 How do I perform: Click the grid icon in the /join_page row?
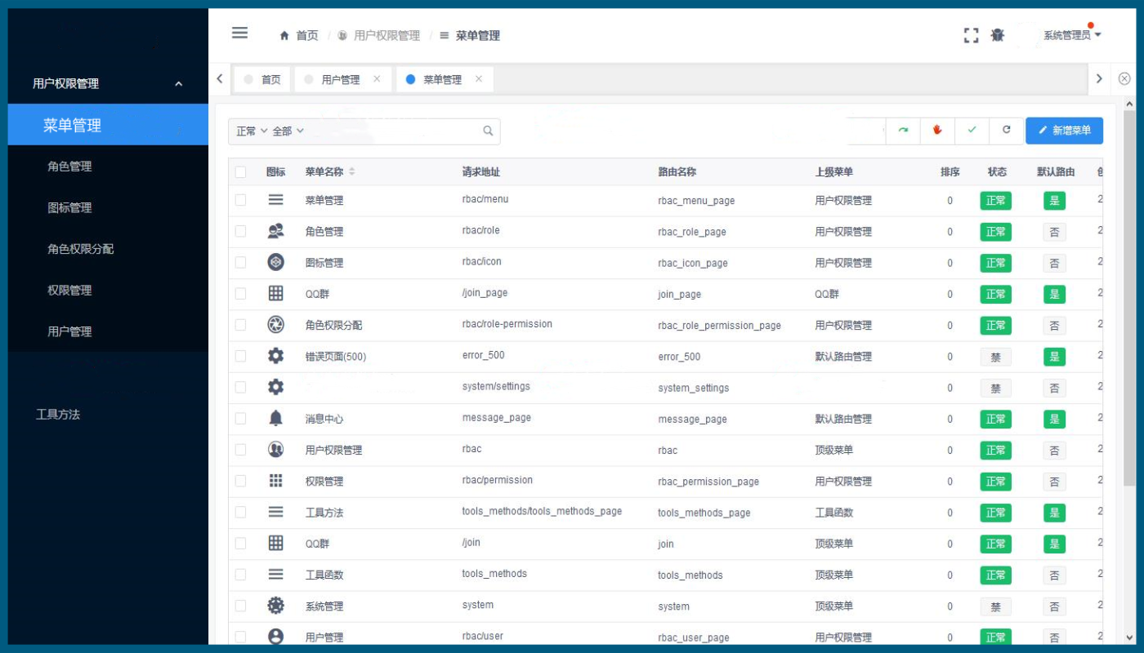coord(275,294)
